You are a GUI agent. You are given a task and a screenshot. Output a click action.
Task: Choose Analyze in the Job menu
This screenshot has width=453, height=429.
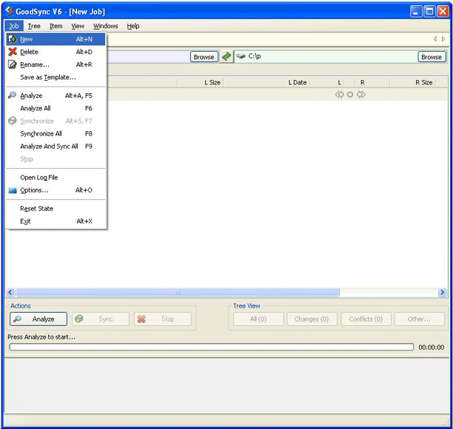55,96
